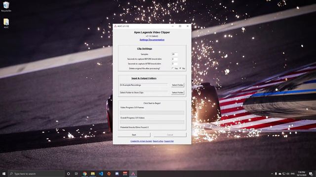The height and width of the screenshot is (177, 316).
Task: Click the Video Progress bar
Action: click(152, 113)
